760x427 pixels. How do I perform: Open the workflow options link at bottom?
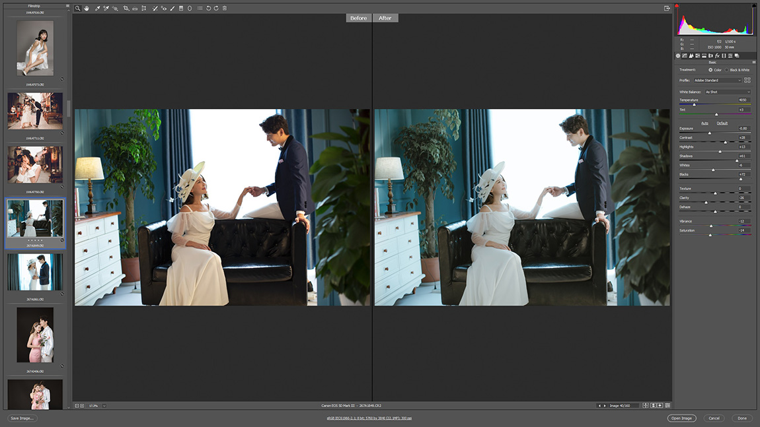click(x=369, y=418)
